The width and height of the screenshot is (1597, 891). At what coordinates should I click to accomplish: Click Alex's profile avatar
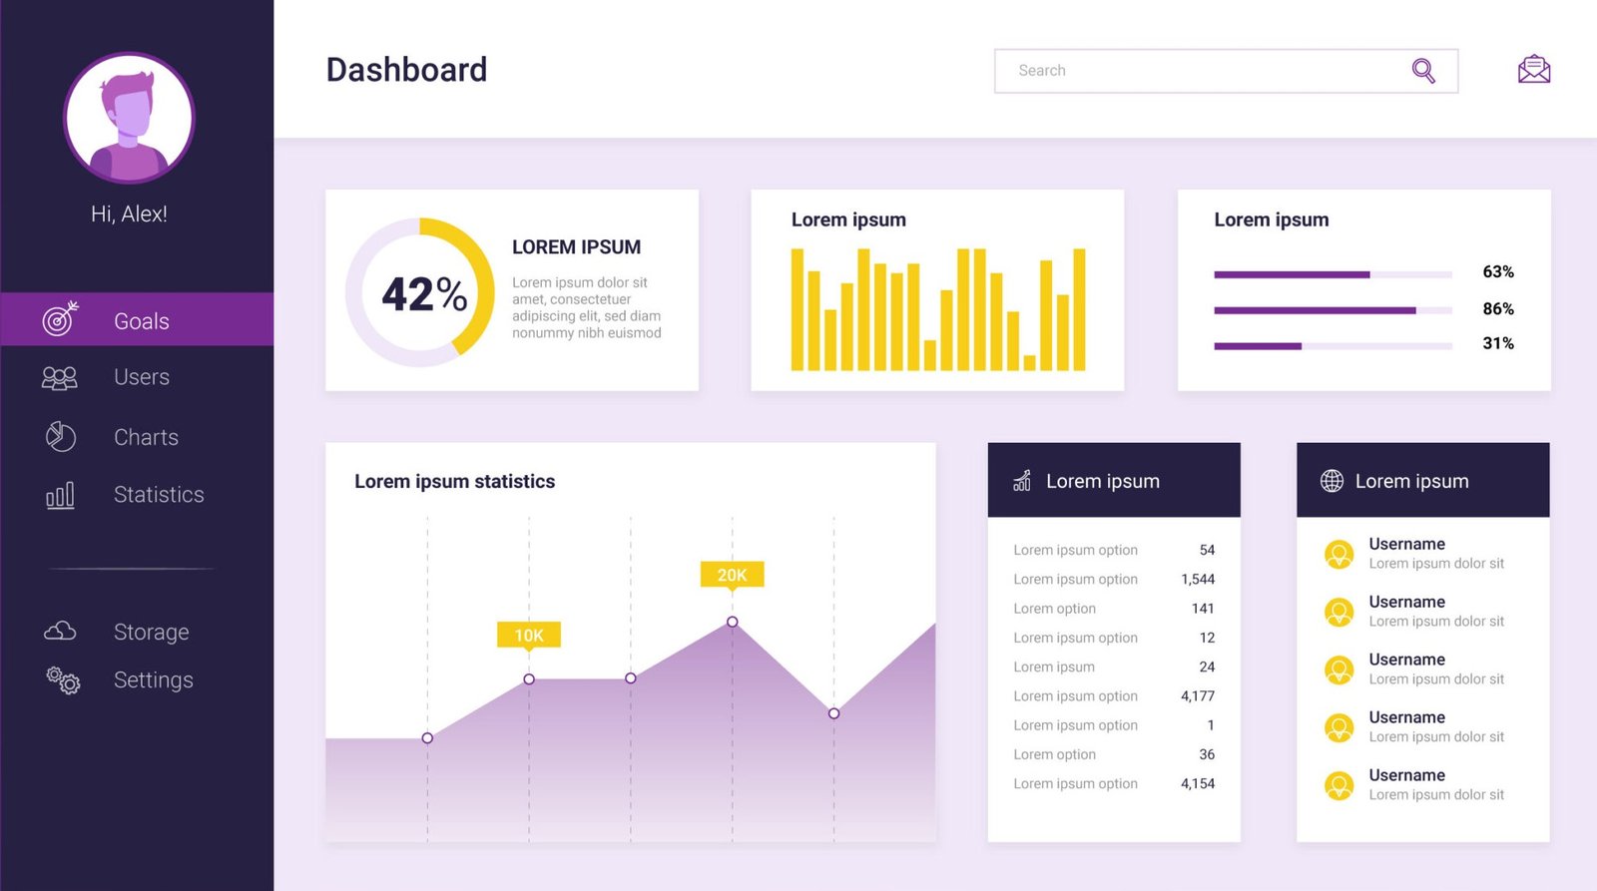pos(129,118)
